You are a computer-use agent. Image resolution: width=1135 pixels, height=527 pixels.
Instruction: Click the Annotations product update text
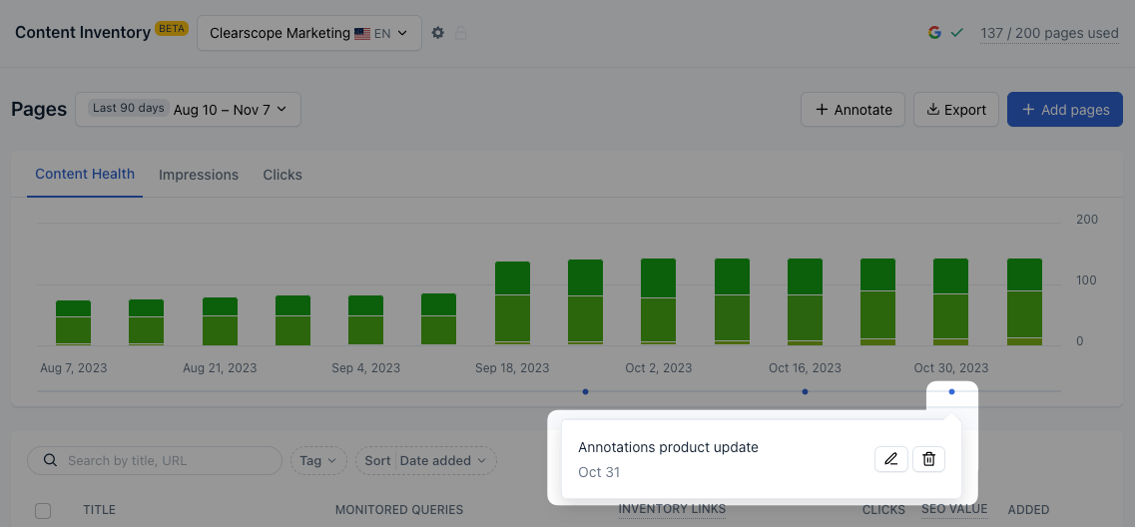(x=668, y=447)
